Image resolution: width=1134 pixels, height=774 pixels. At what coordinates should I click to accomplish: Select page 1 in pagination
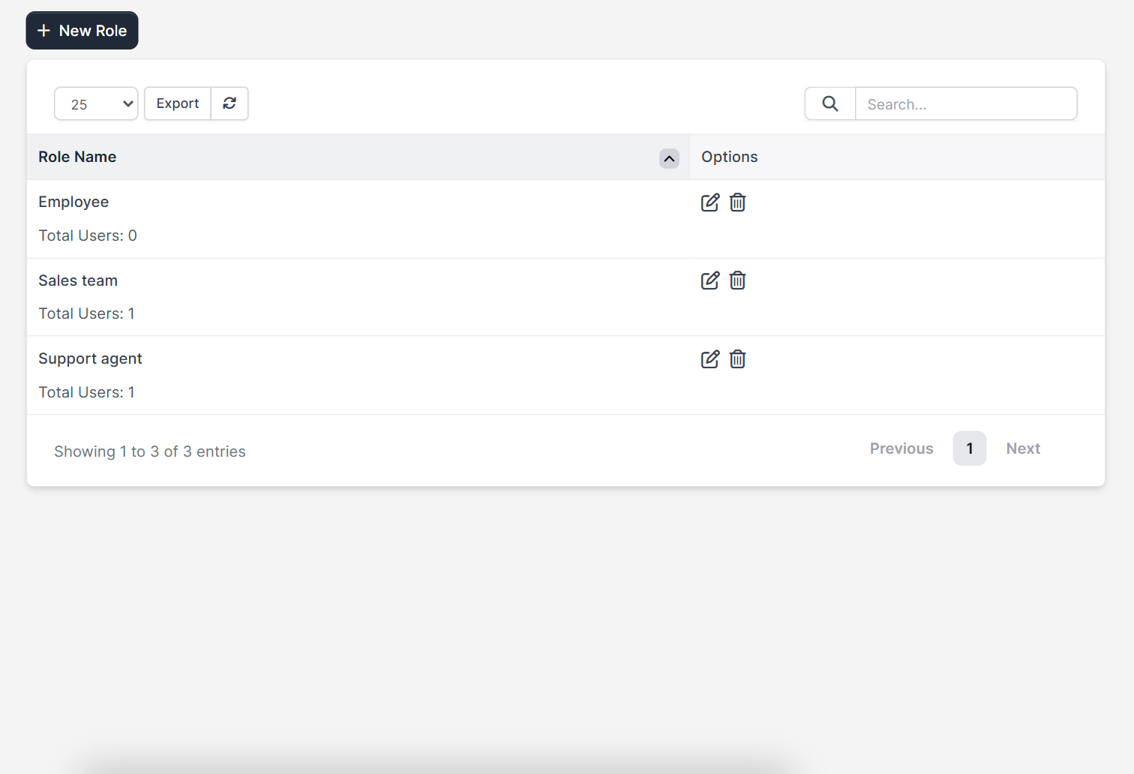point(970,448)
